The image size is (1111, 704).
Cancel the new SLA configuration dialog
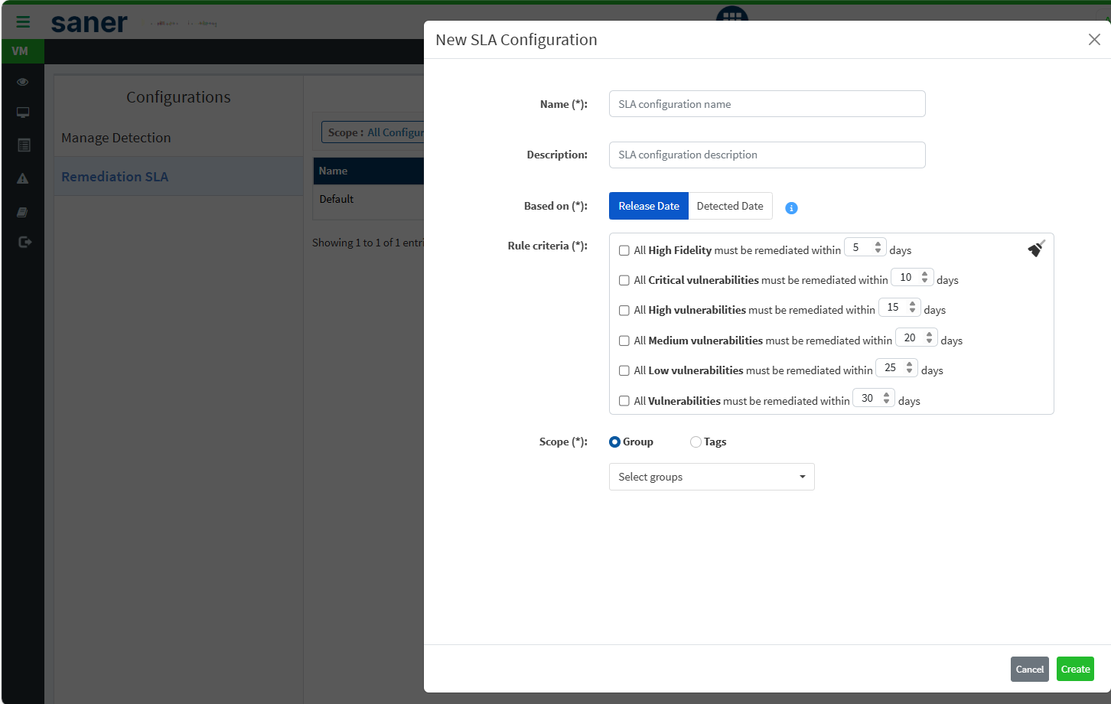1029,669
